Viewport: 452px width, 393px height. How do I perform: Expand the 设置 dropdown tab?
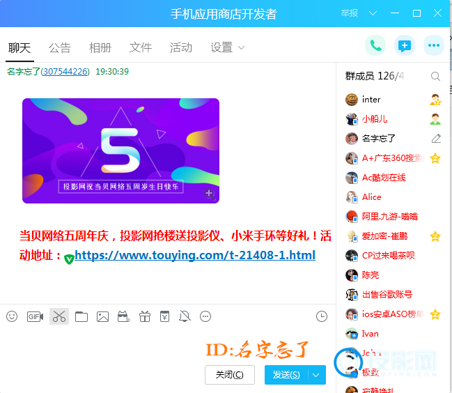pyautogui.click(x=228, y=47)
